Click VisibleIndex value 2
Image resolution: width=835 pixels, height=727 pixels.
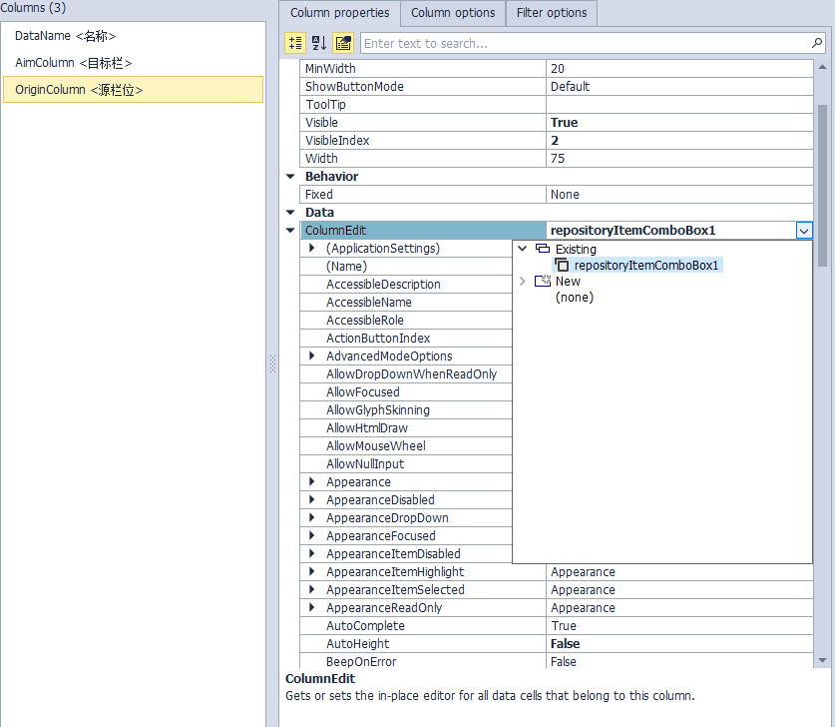[679, 140]
